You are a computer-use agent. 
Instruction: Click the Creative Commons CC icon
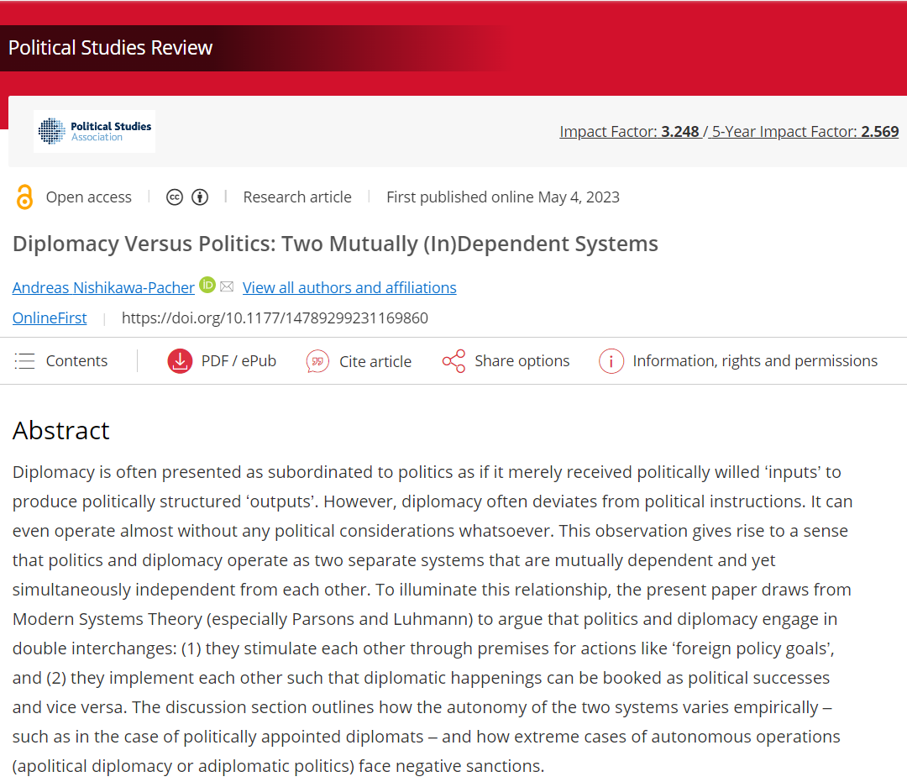coord(175,197)
